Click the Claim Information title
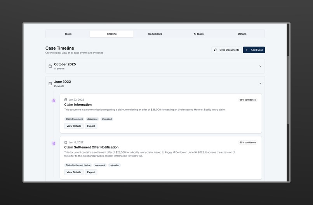The width and height of the screenshot is (313, 205). [78, 105]
